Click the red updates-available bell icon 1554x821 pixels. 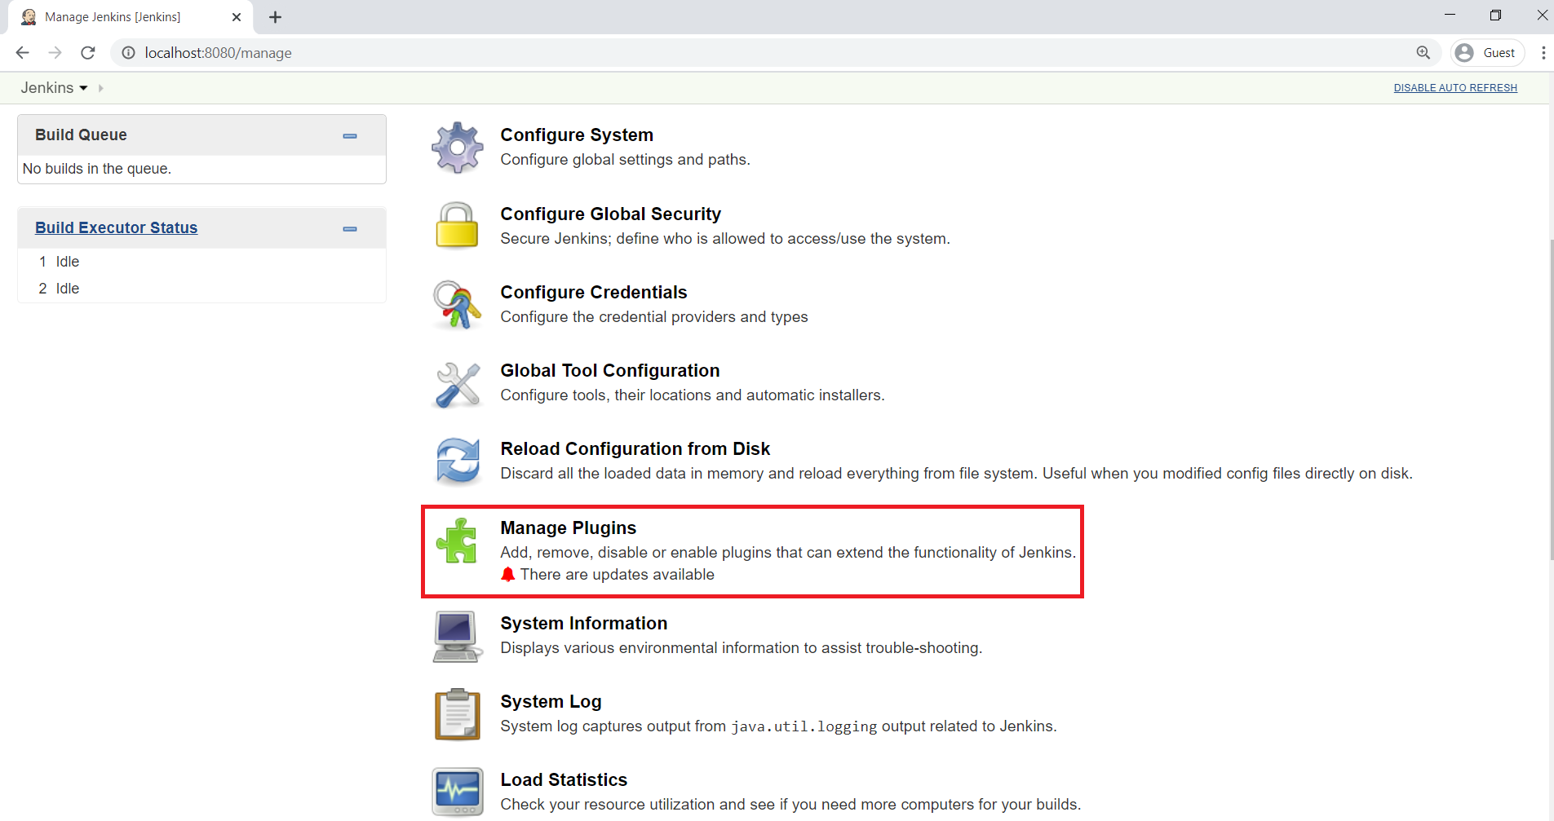[x=507, y=575]
